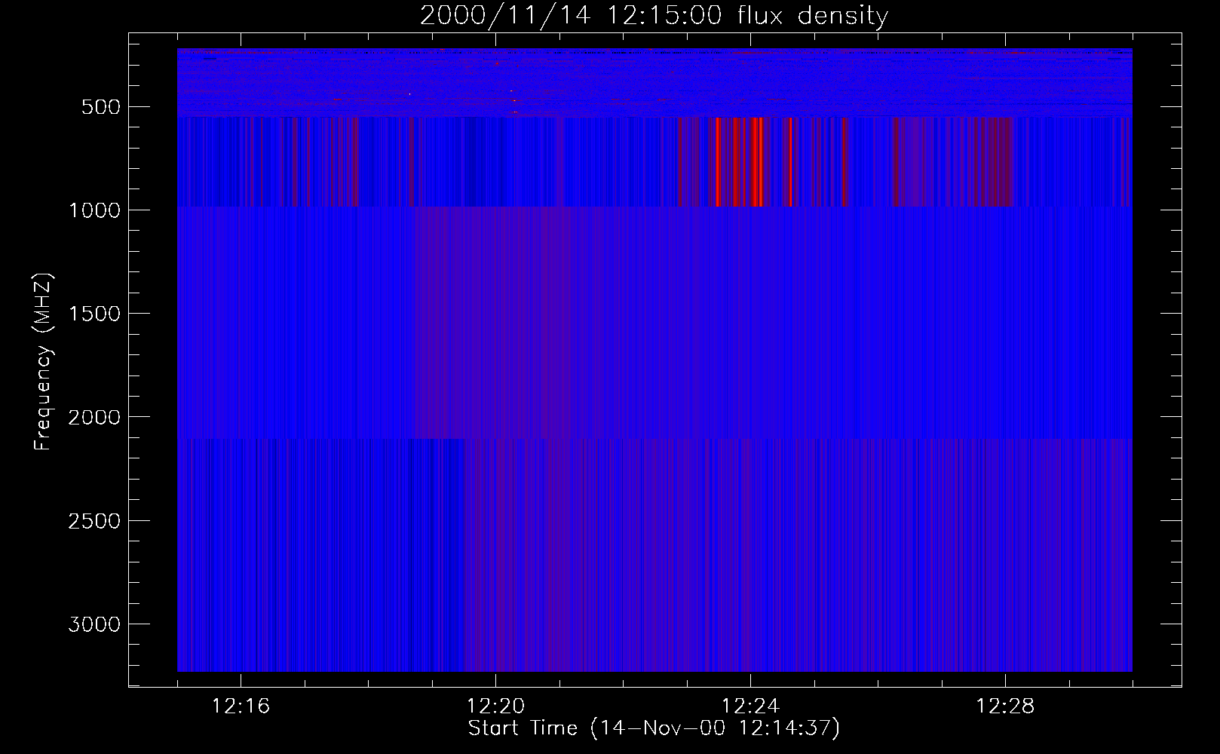Click the plot title '2000/11/14 12:15:00 flux density'
The width and height of the screenshot is (1220, 754).
[654, 16]
